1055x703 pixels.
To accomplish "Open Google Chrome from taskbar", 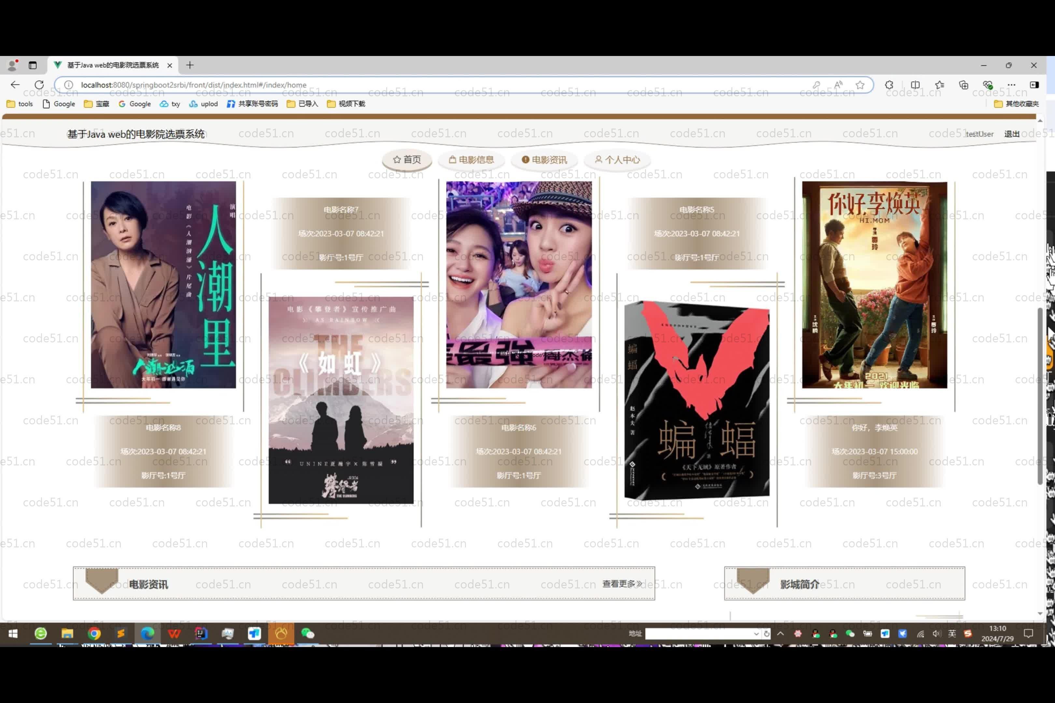I will pos(94,633).
